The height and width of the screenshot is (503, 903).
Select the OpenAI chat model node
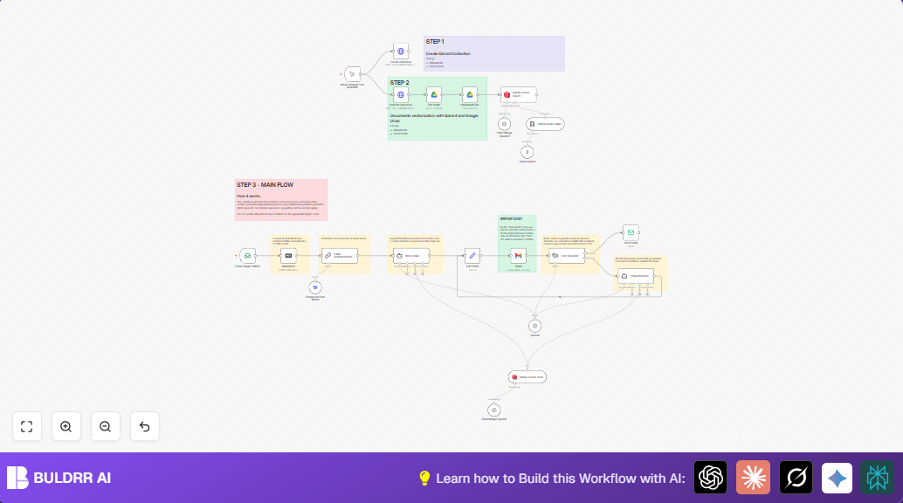point(535,326)
